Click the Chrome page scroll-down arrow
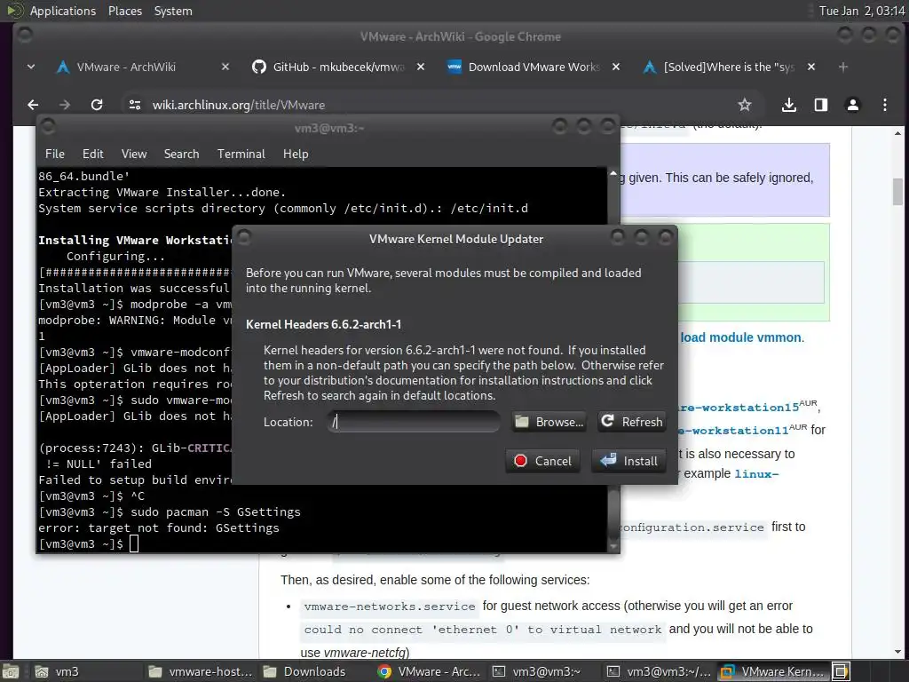The width and height of the screenshot is (909, 682). point(897,653)
